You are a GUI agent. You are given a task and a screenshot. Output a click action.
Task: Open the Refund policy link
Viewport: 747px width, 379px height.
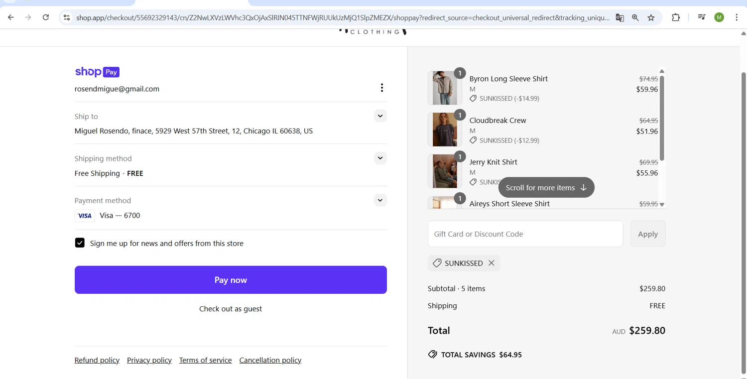97,360
